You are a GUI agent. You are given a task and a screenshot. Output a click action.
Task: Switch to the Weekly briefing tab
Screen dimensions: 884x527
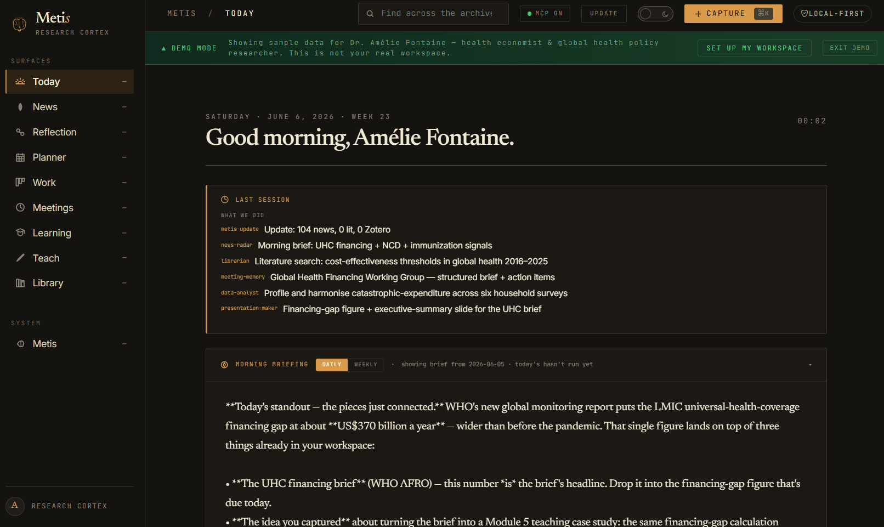[366, 365]
